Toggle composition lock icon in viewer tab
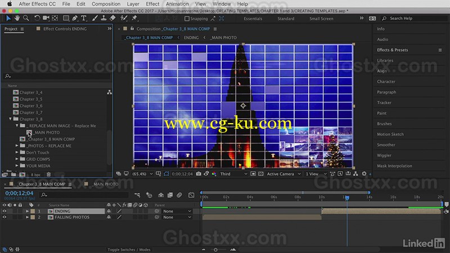The height and width of the screenshot is (253, 450). pos(132,29)
